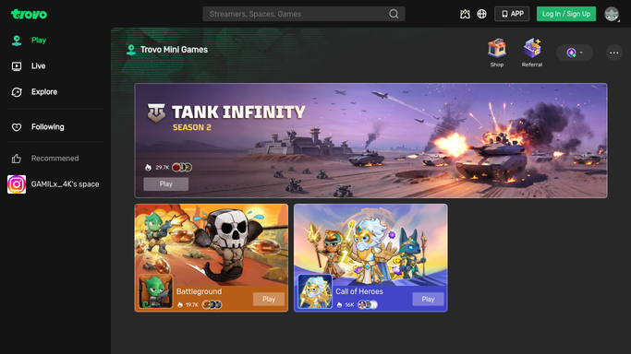Image resolution: width=631 pixels, height=354 pixels.
Task: Click the 19.7K flame count on Battleground
Action: (188, 304)
